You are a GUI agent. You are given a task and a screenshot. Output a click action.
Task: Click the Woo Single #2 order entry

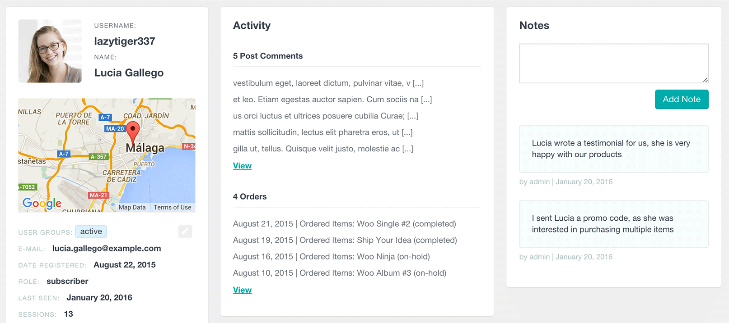coord(345,224)
